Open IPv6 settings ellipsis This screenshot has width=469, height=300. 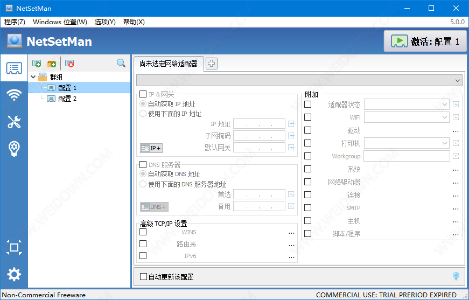(291, 257)
